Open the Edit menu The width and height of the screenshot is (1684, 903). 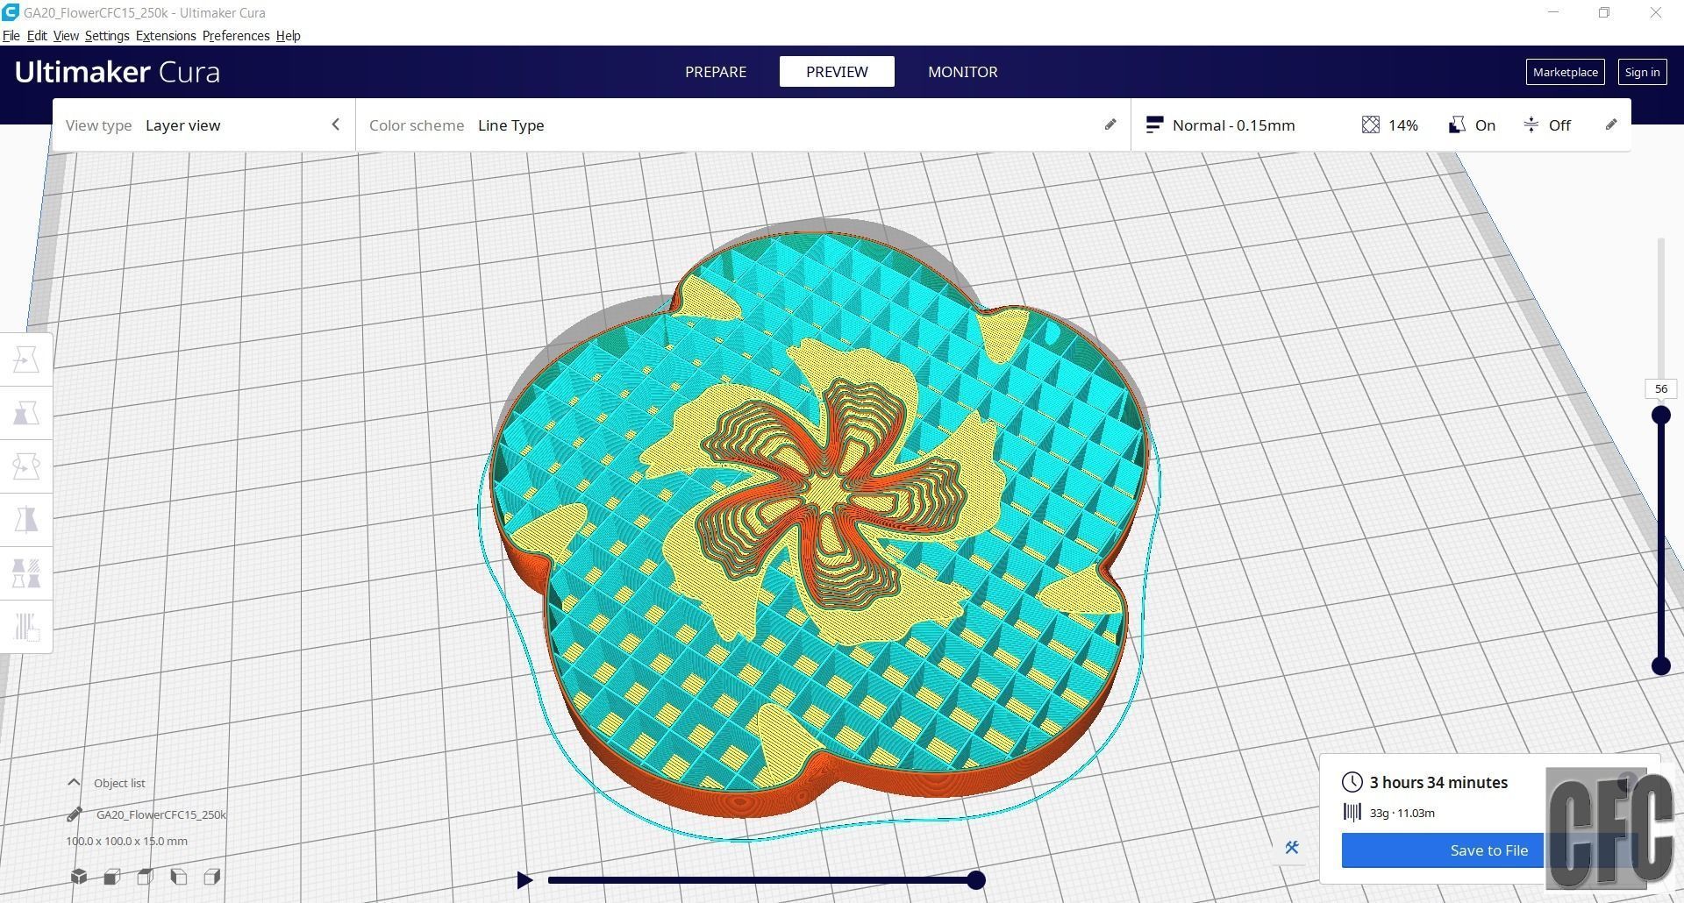[x=37, y=36]
